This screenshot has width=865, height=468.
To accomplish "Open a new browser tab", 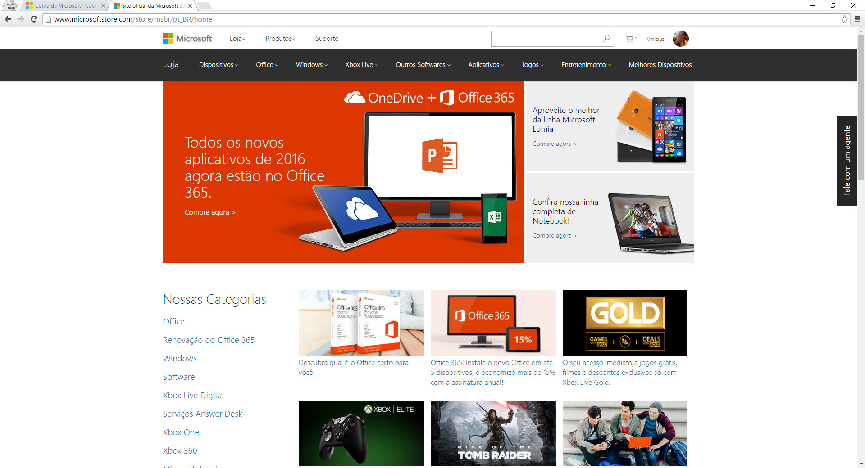I will pyautogui.click(x=204, y=6).
